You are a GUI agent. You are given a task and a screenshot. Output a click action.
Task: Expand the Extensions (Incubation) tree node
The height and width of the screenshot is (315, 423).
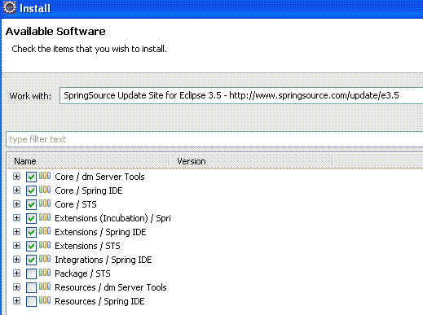click(16, 218)
